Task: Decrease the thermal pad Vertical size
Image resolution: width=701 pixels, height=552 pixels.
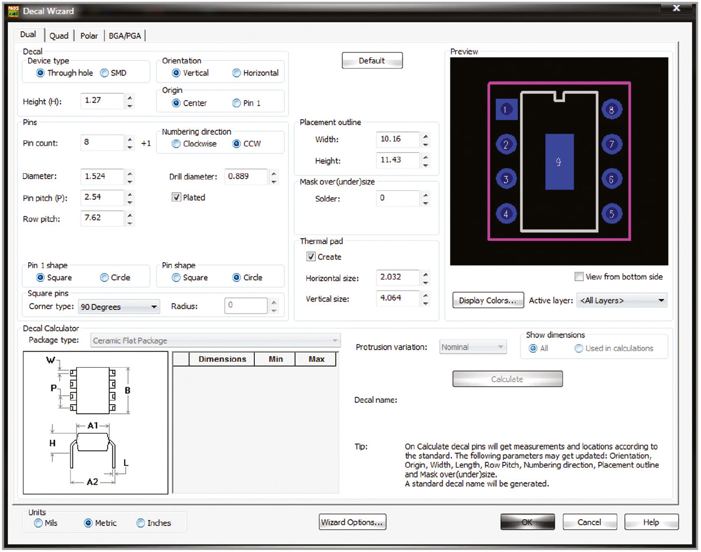Action: pyautogui.click(x=425, y=302)
